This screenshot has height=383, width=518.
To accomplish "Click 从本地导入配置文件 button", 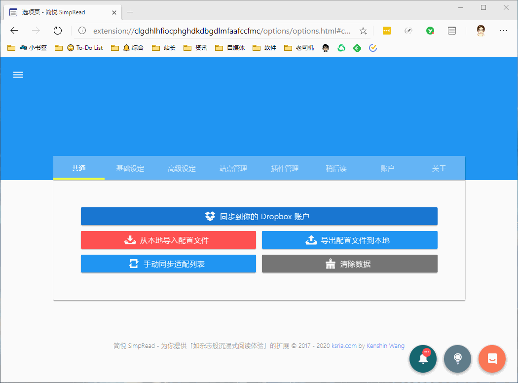I will [168, 240].
